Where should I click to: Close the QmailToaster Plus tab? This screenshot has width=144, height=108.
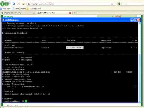(x=70, y=13)
